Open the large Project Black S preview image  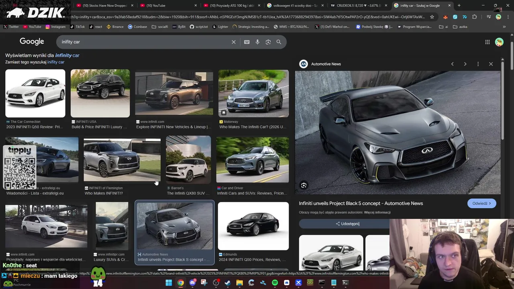pyautogui.click(x=398, y=132)
